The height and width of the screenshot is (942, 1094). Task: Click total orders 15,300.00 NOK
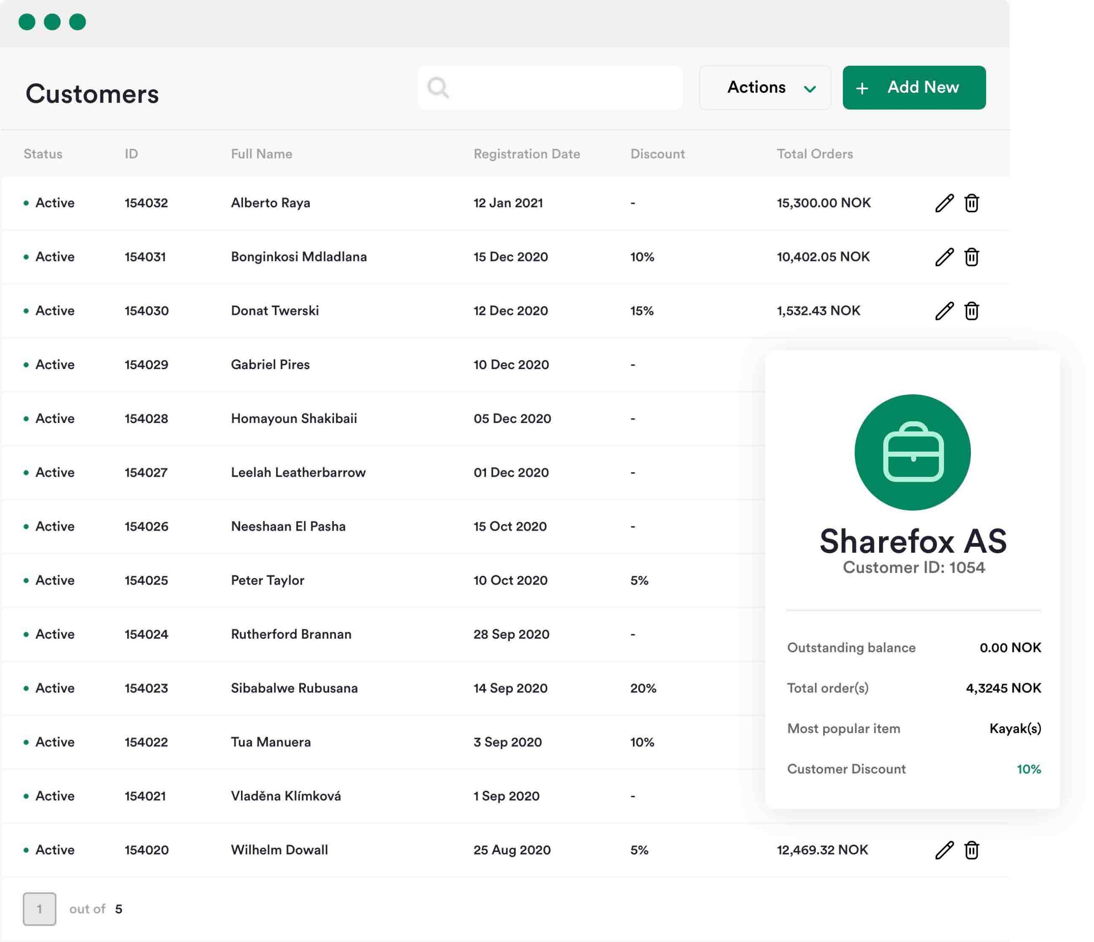(823, 203)
